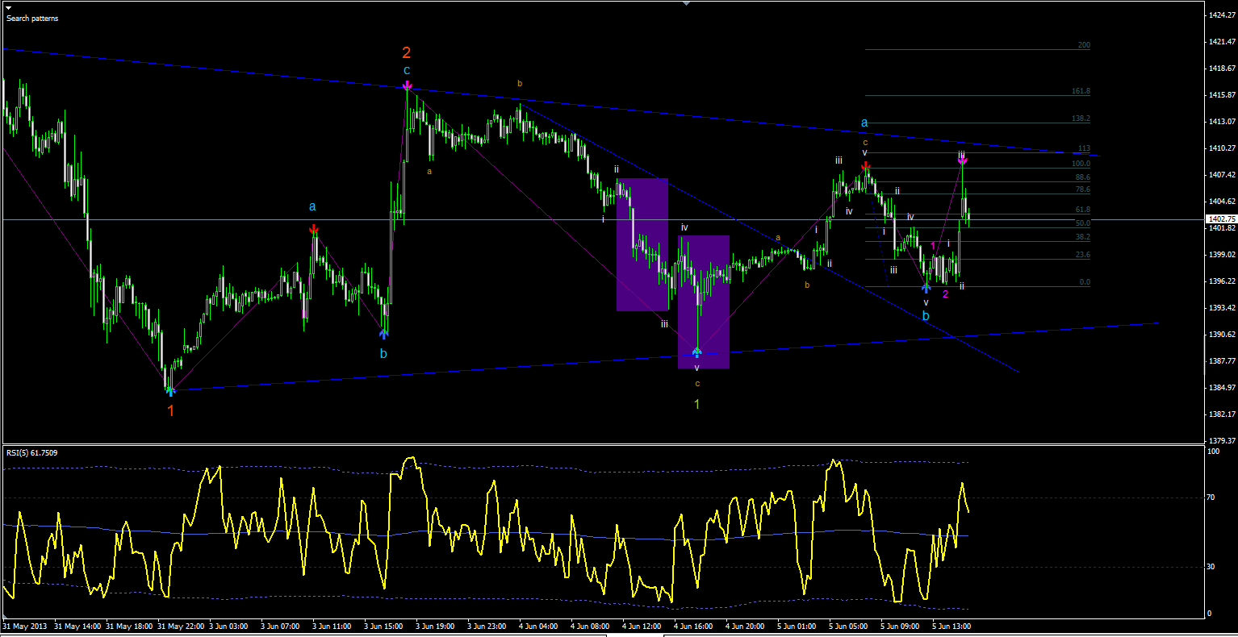The height and width of the screenshot is (637, 1238).
Task: Click the RSI(5) indicator label
Action: 31,453
